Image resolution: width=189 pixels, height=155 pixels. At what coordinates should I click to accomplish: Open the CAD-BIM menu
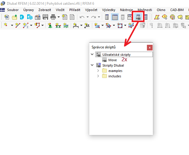point(177,10)
